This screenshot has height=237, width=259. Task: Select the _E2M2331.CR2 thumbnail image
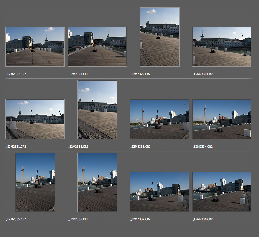click(35, 119)
